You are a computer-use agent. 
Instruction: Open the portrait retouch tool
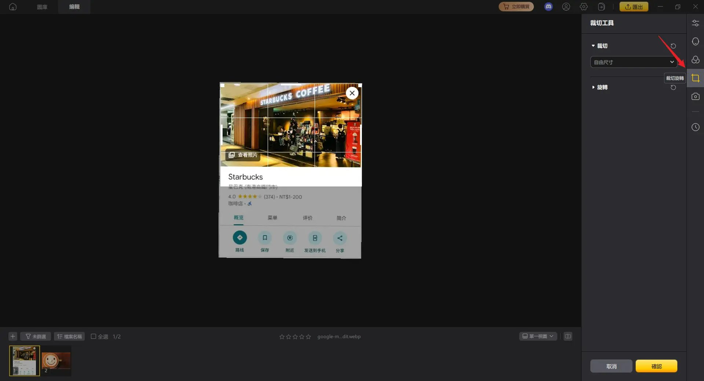click(x=695, y=41)
